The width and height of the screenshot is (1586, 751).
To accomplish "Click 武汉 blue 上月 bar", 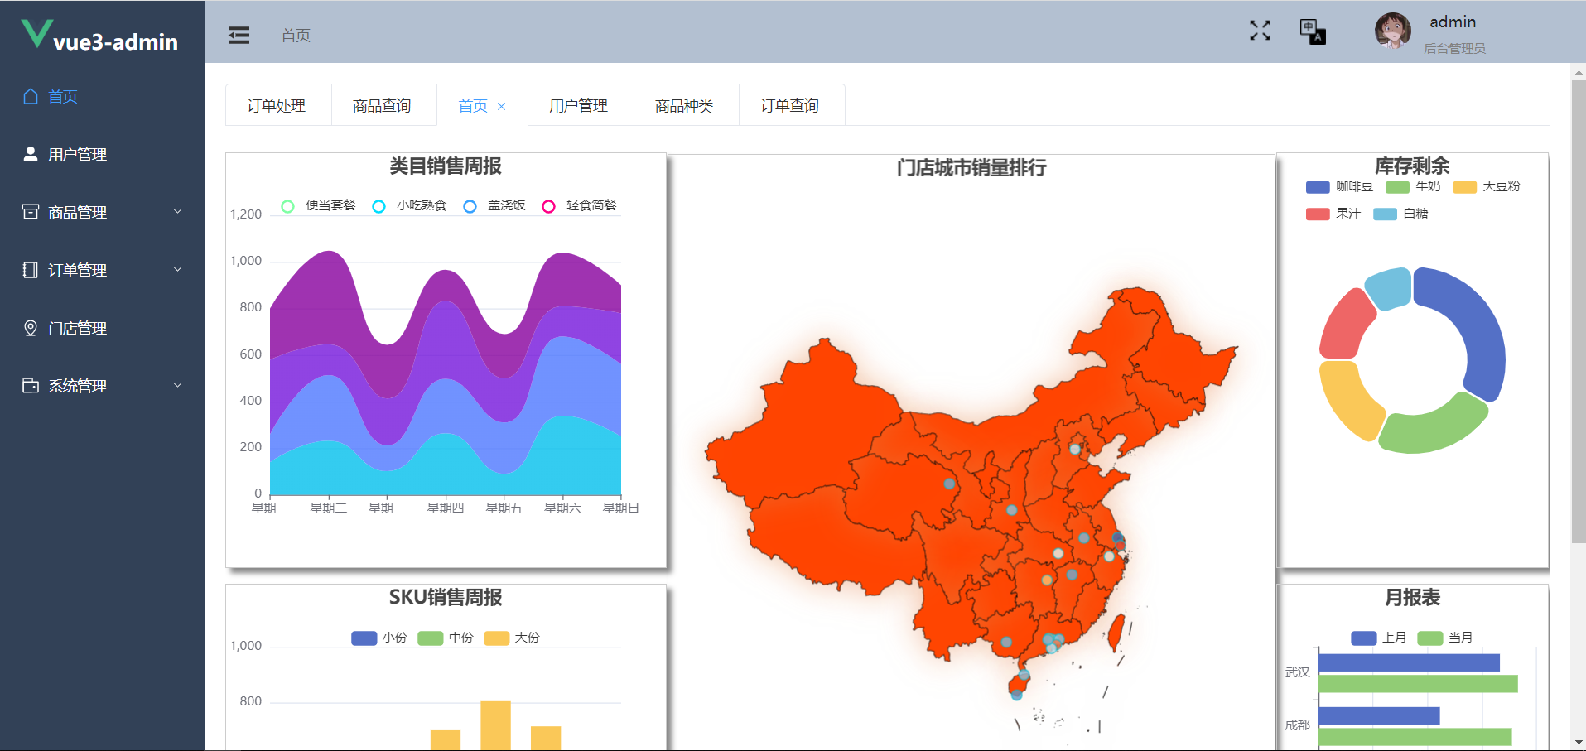I will (1409, 662).
